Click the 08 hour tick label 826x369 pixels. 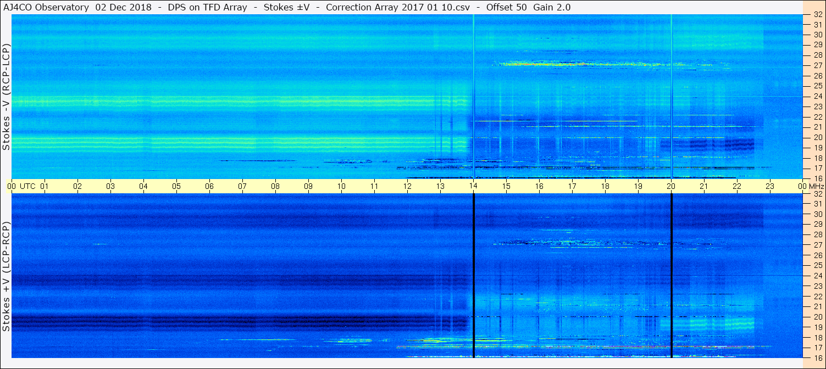click(275, 186)
